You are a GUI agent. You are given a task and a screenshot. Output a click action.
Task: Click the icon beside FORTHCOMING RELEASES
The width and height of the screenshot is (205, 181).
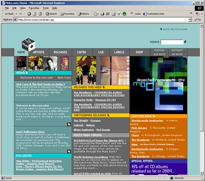[x=108, y=115]
